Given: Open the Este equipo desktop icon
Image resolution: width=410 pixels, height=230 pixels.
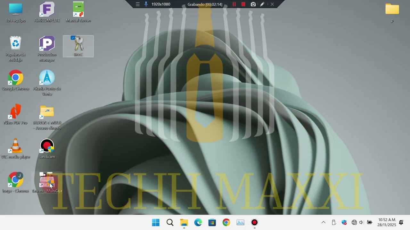Looking at the screenshot, I should 15,12.
